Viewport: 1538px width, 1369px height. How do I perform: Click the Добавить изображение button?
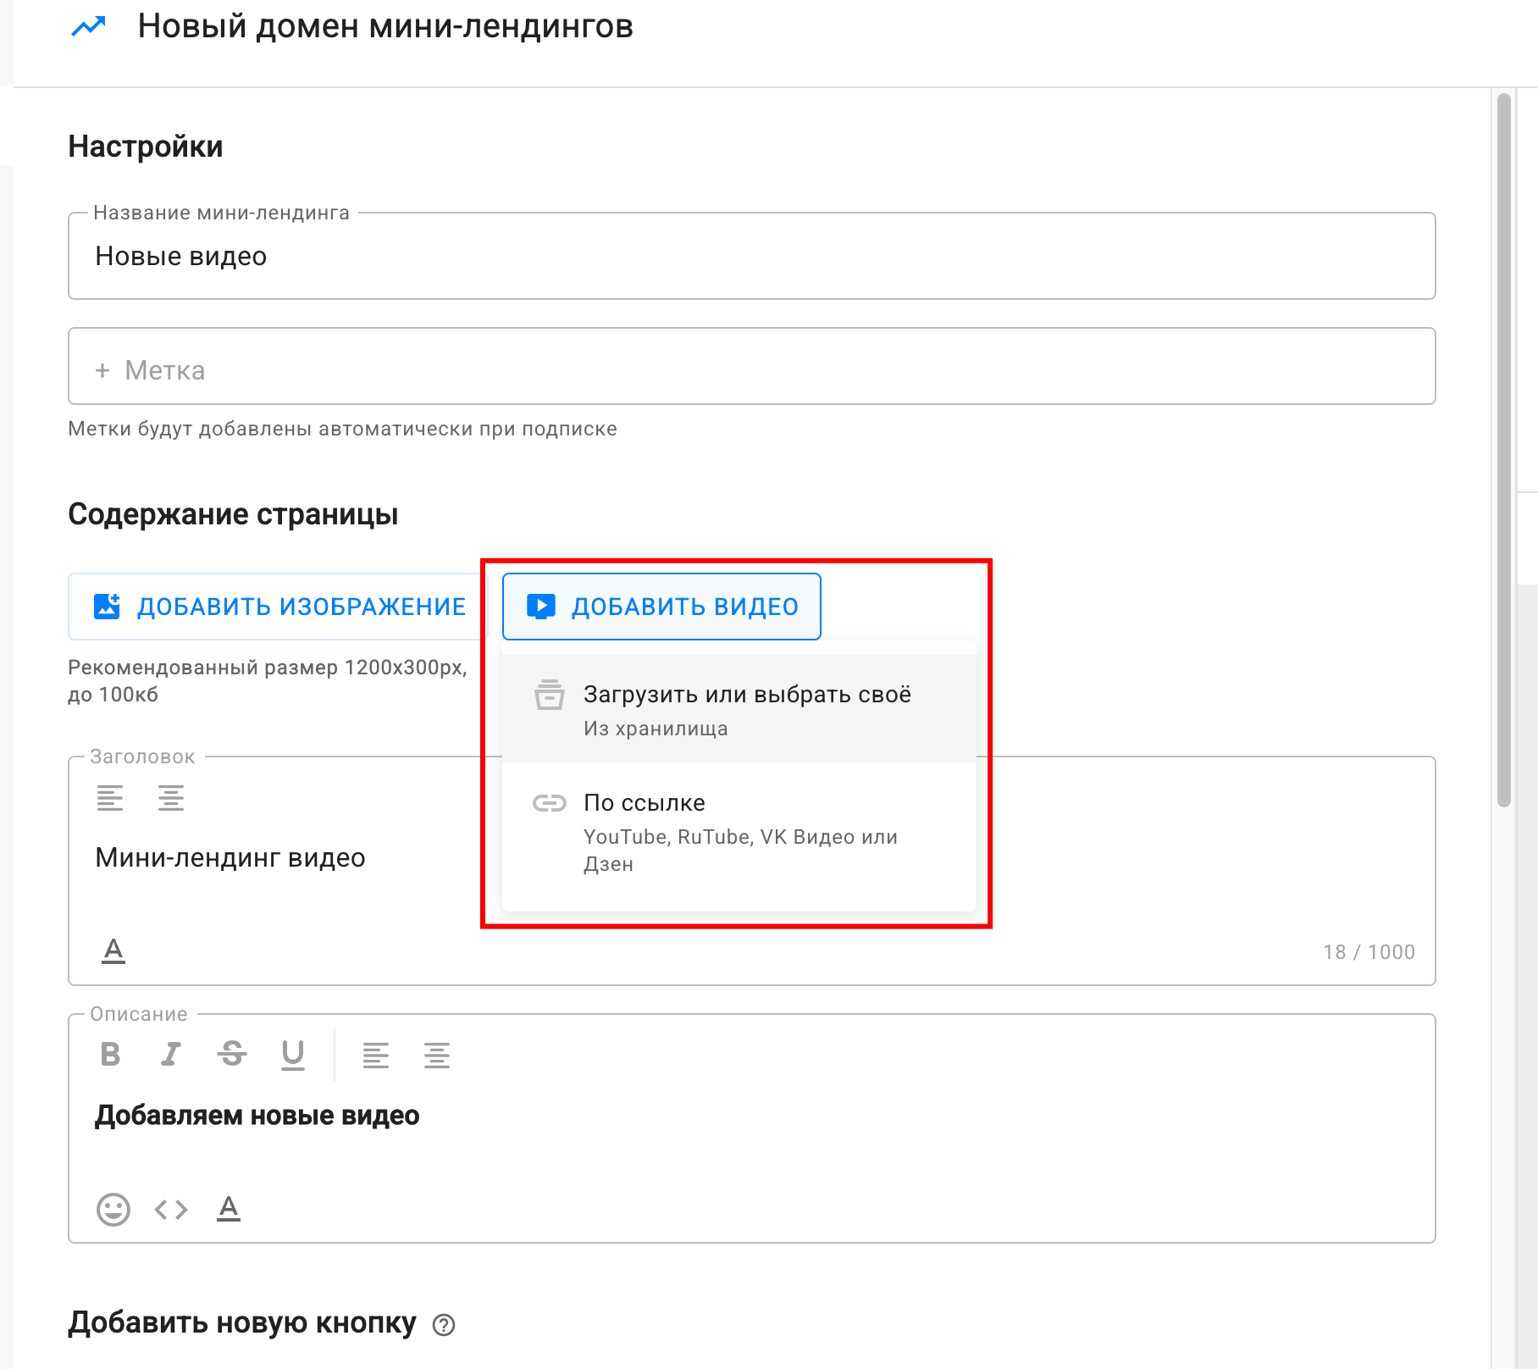[279, 607]
